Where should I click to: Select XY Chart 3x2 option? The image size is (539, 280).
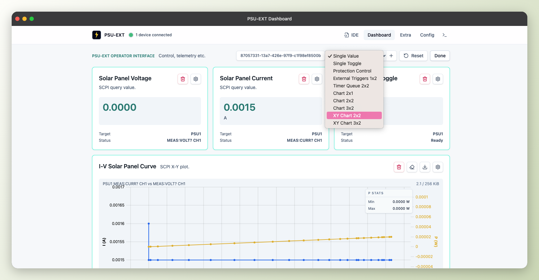point(354,123)
